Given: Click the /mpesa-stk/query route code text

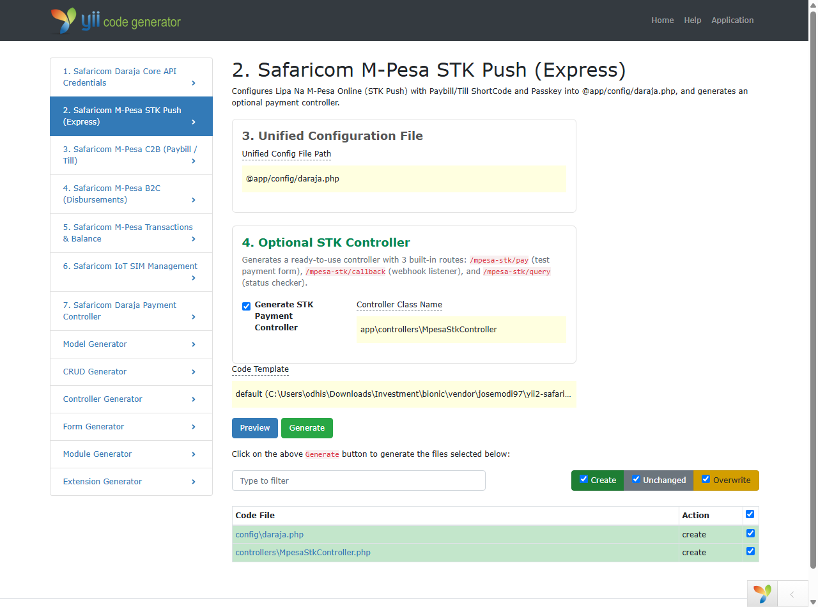Looking at the screenshot, I should 516,272.
